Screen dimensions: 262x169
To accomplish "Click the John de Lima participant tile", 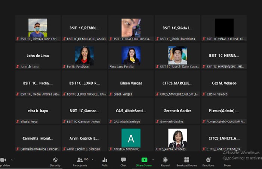I will pyautogui.click(x=38, y=56).
